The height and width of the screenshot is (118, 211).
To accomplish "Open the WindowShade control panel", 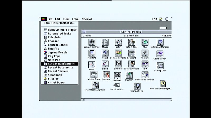I will 94,74.
